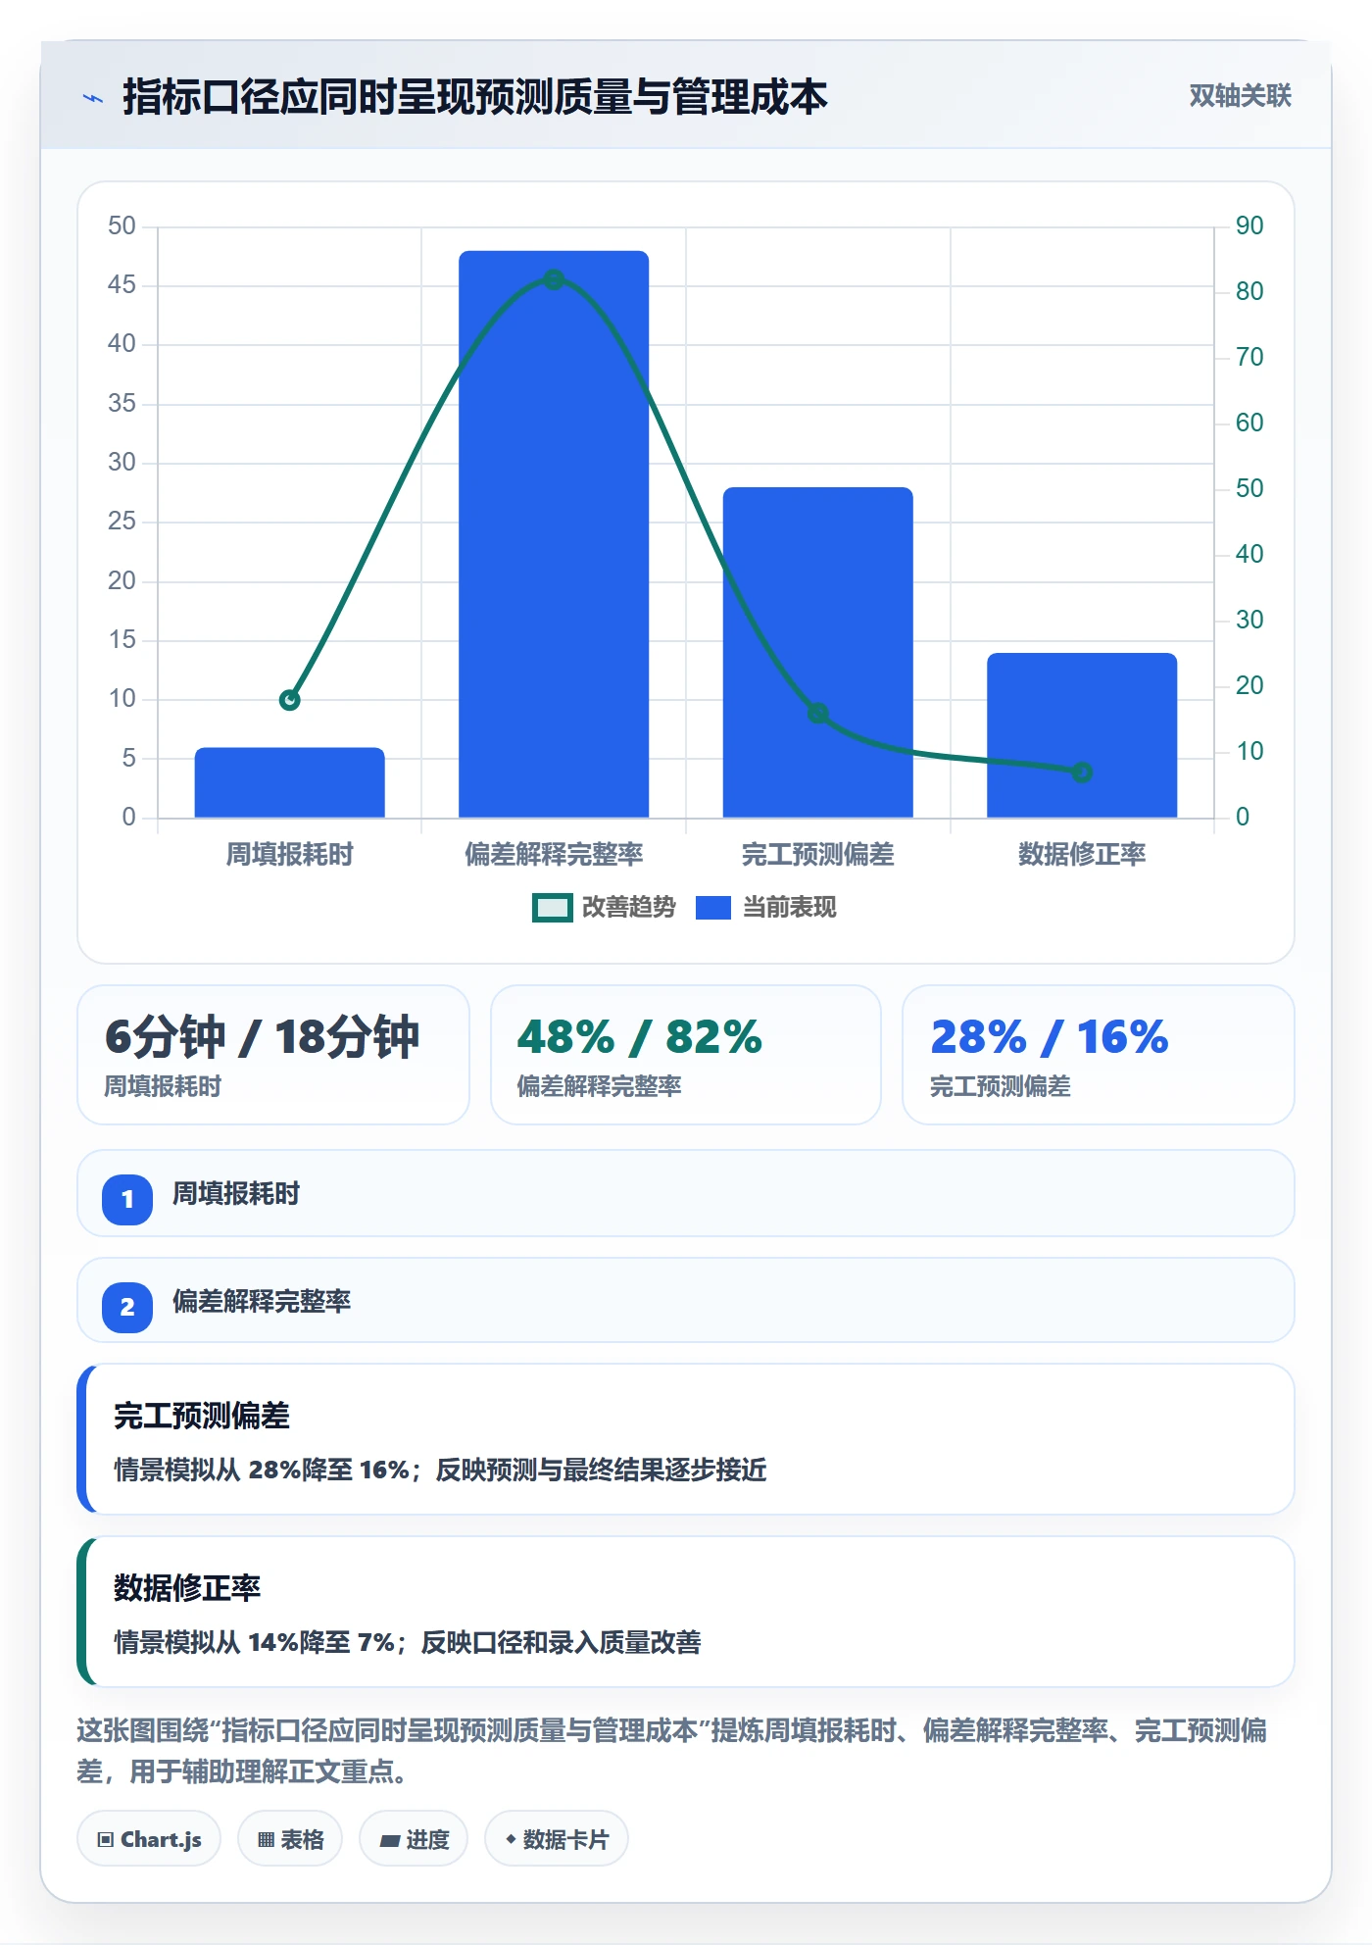Click the 偏差解释完整率 x-axis label
Screen dimensions: 1372x1945
click(554, 855)
